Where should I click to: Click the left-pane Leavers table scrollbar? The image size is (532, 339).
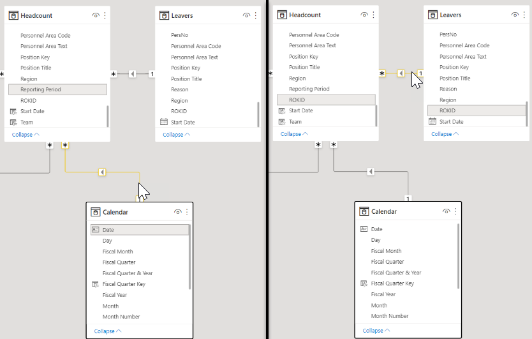click(x=258, y=114)
